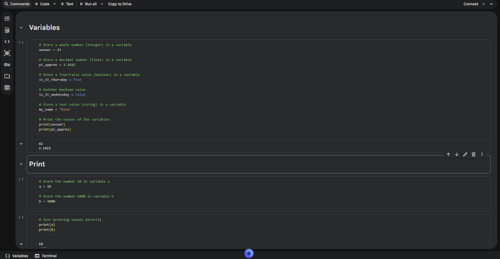Click the comment '# Just printing values directly'
The image size is (500, 259).
coord(70,220)
